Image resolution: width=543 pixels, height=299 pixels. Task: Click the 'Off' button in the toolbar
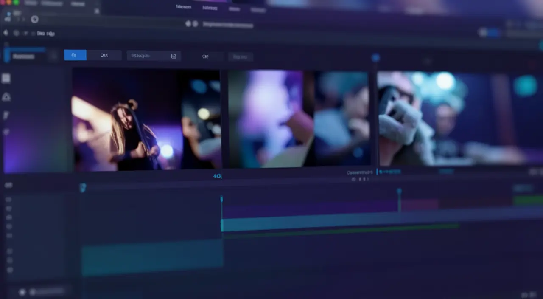point(104,55)
